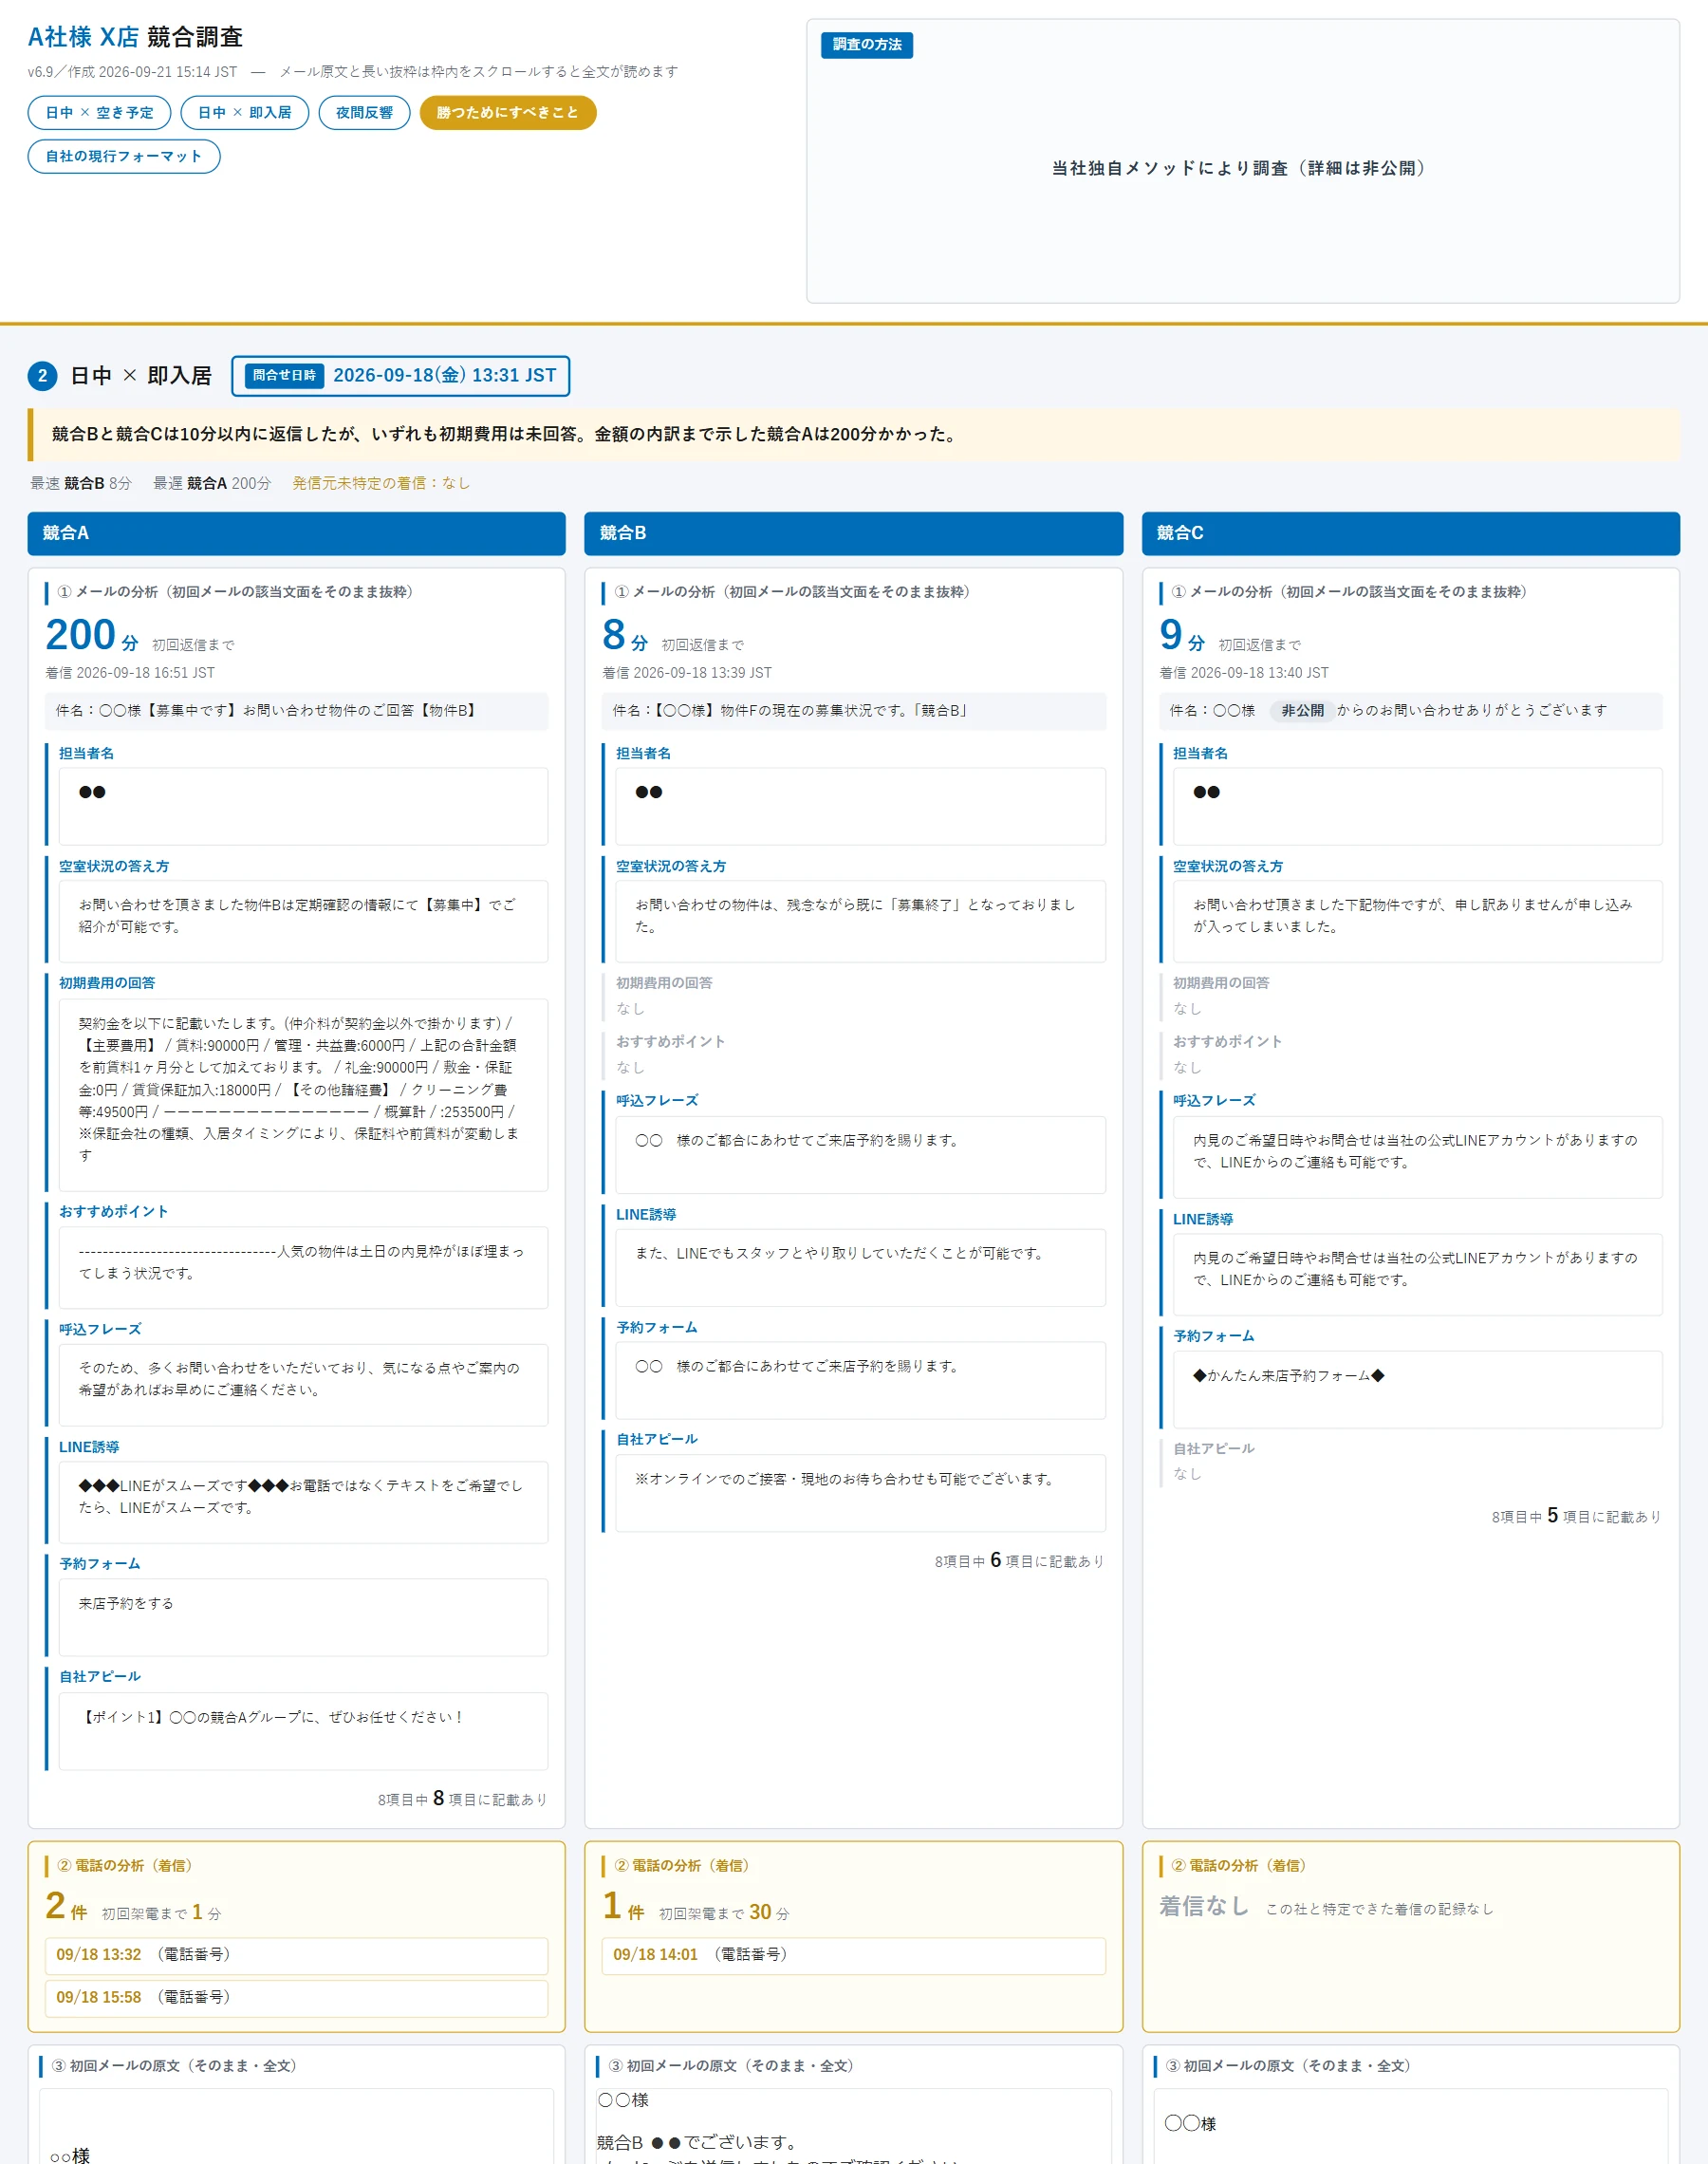Select the 夜間反響 navigation pill
Screen dimensions: 1708x2164
364,113
